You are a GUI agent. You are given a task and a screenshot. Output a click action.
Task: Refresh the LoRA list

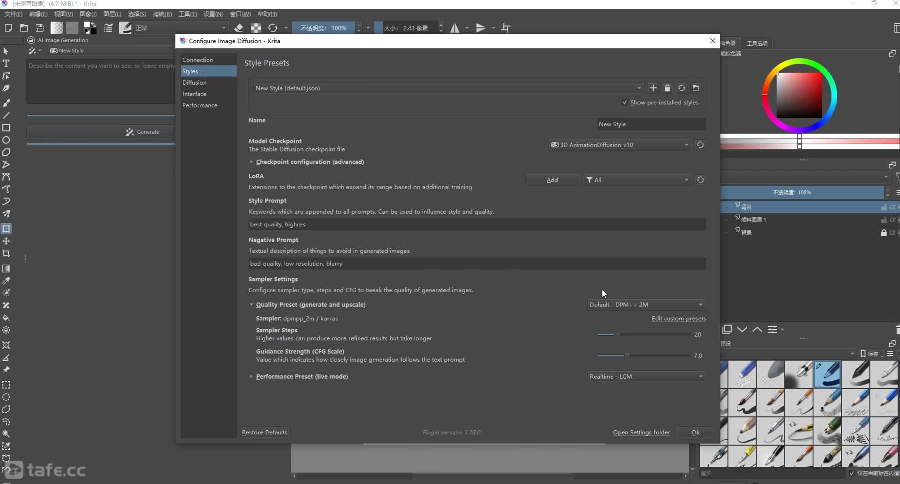click(701, 180)
